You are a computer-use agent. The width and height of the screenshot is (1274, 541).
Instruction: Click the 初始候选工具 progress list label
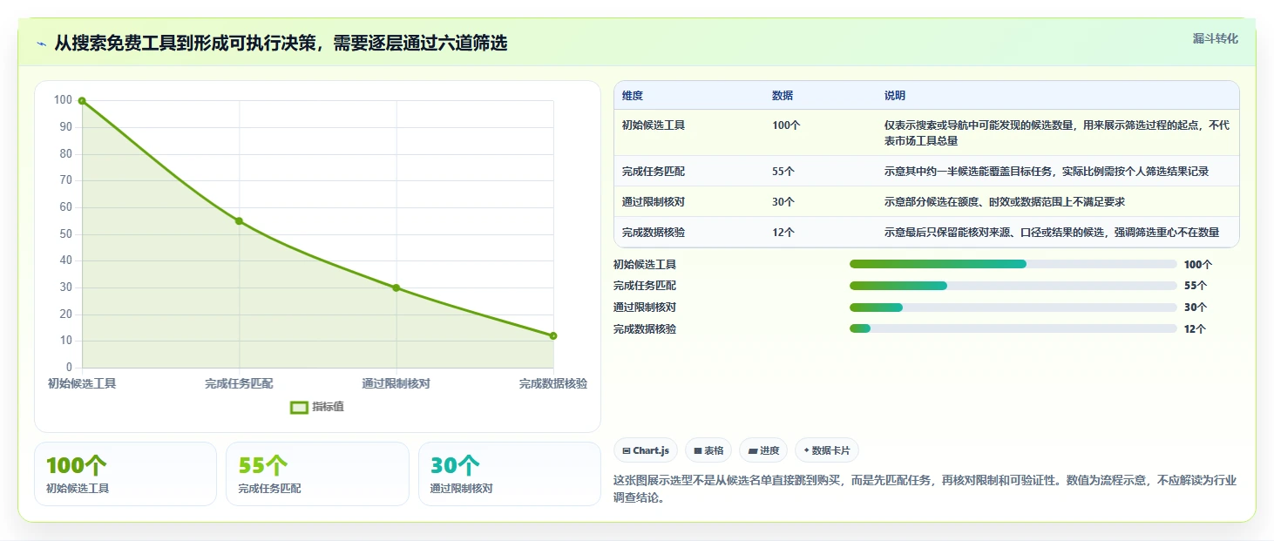click(645, 264)
